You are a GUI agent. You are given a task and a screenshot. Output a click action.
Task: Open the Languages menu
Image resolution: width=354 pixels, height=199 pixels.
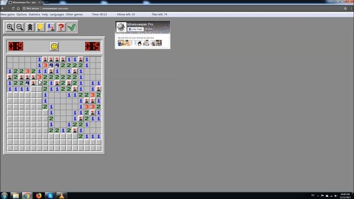56,14
